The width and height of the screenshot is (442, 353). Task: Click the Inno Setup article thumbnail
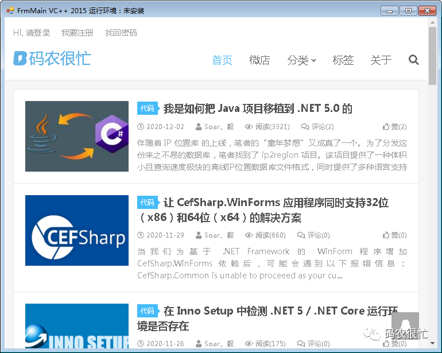click(x=77, y=325)
